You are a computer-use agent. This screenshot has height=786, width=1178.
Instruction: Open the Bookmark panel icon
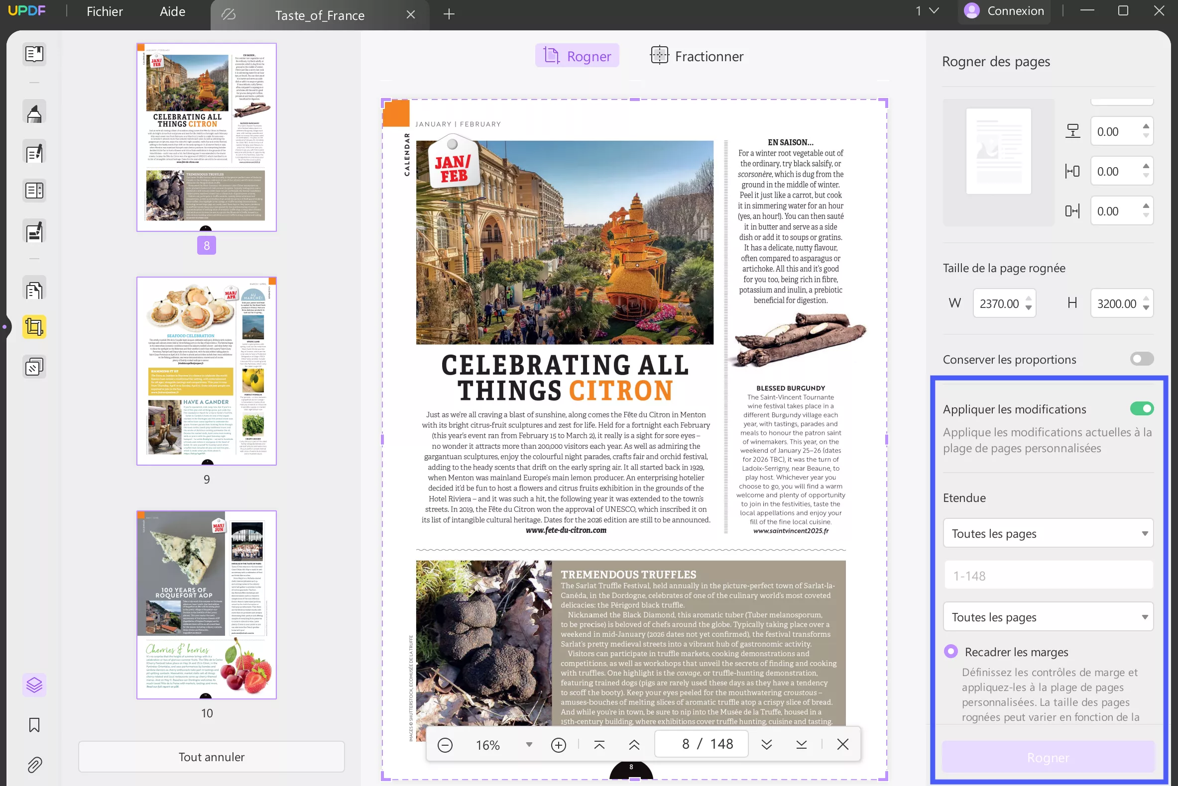[34, 725]
